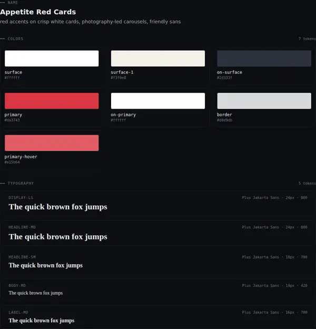316x329 pixels.
Task: Select the grey border color swatch
Action: [x=264, y=101]
